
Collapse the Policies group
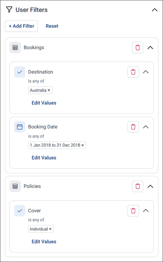tap(150, 186)
